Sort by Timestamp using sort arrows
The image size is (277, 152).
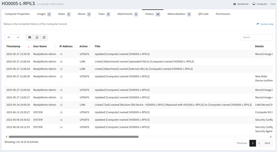pyautogui.click(x=28, y=46)
